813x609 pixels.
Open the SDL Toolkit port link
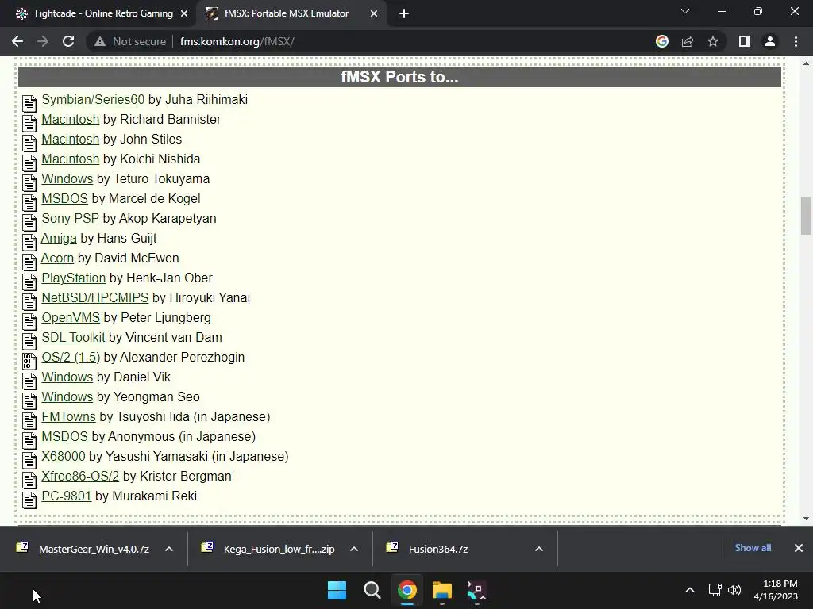[x=73, y=337]
